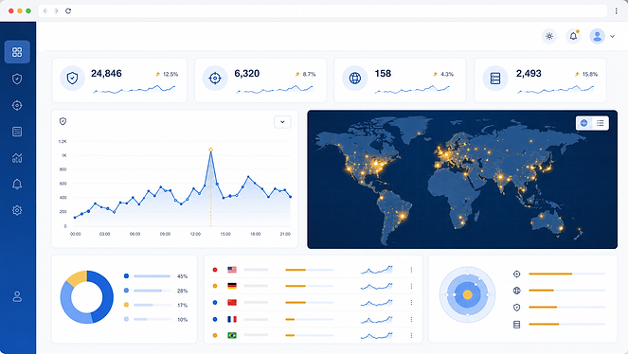Image resolution: width=628 pixels, height=354 pixels.
Task: Click the Brazil flag row
Action: pos(314,335)
